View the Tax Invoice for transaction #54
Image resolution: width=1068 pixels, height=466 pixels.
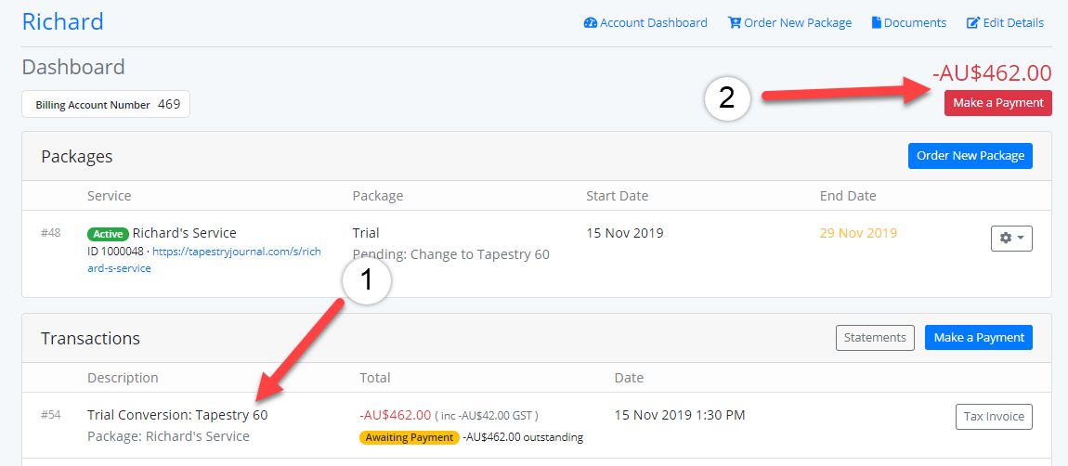click(x=994, y=417)
